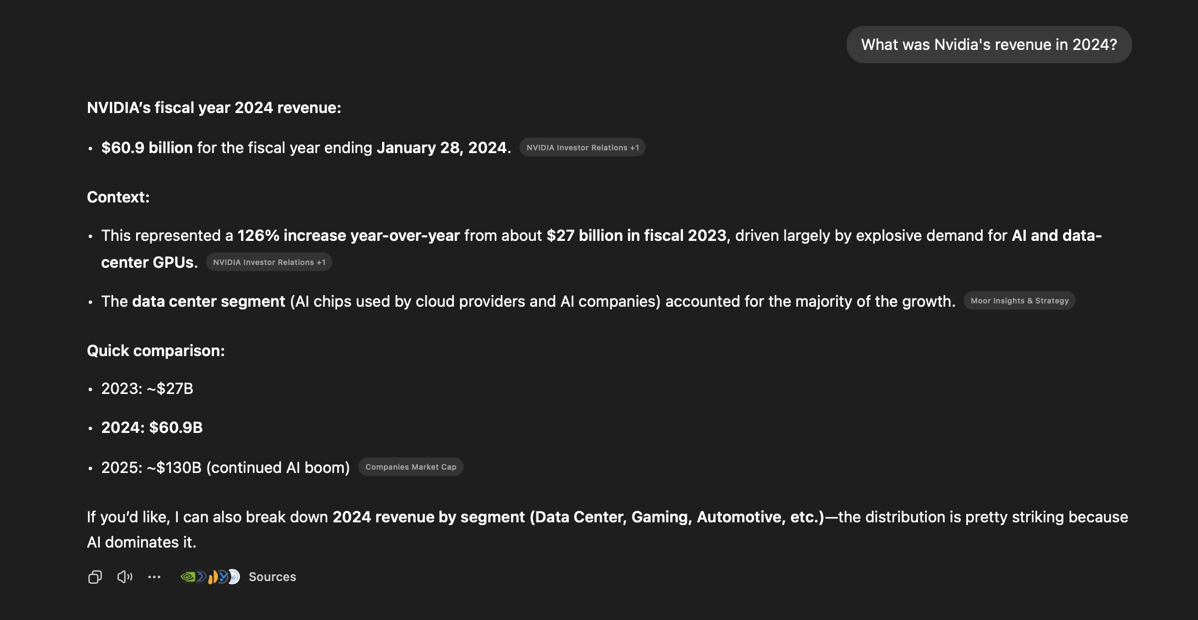Click the "Context:" heading
The image size is (1198, 620).
click(x=118, y=197)
